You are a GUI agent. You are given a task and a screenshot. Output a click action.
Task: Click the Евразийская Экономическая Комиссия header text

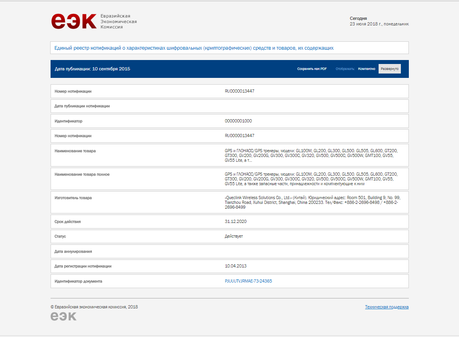pos(118,21)
